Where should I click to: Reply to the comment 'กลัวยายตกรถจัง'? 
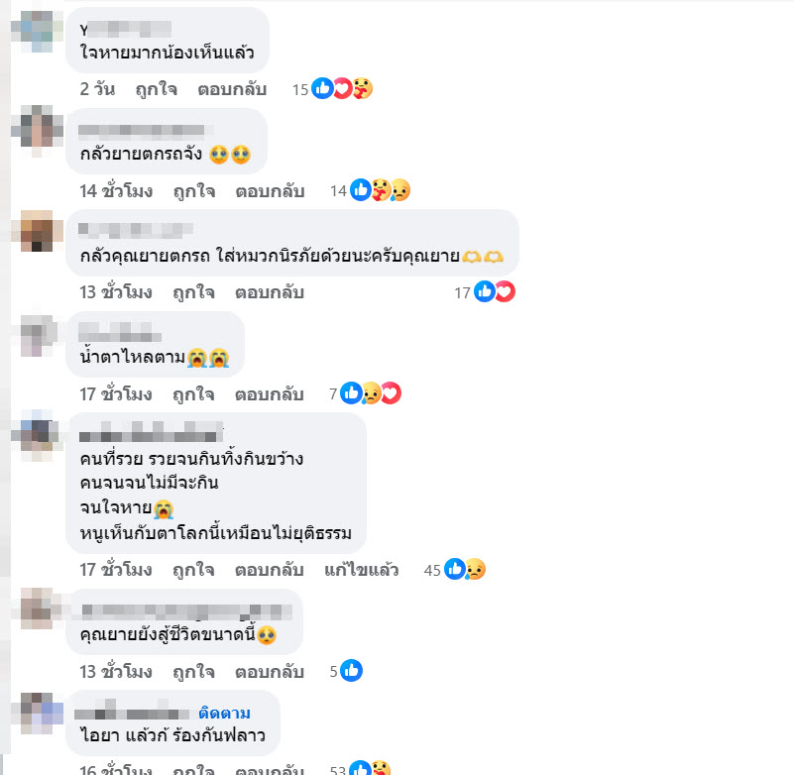click(270, 191)
